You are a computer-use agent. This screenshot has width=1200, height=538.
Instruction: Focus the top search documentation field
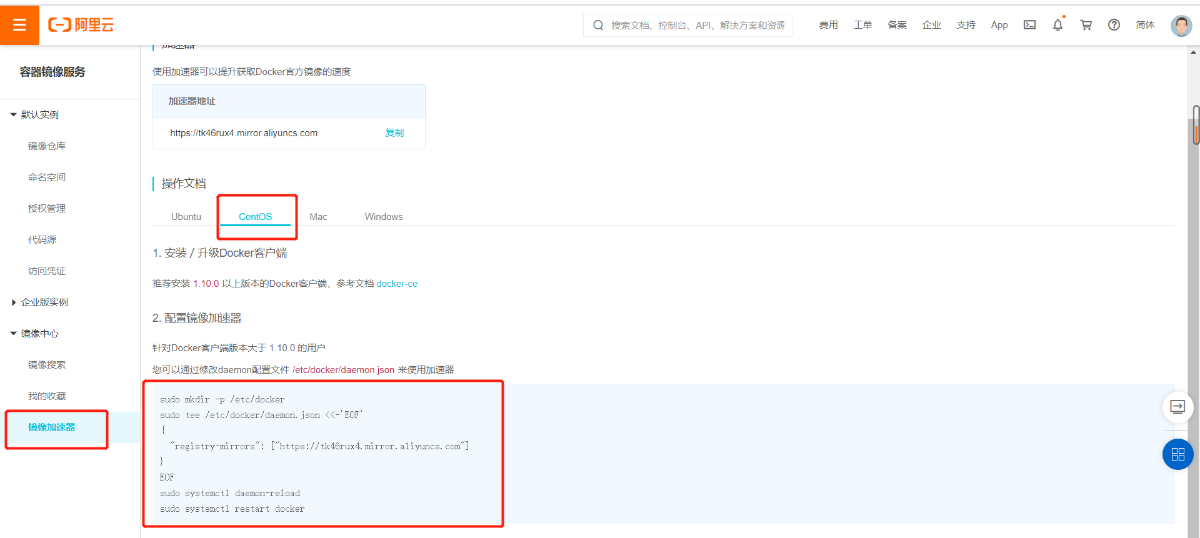coord(687,25)
